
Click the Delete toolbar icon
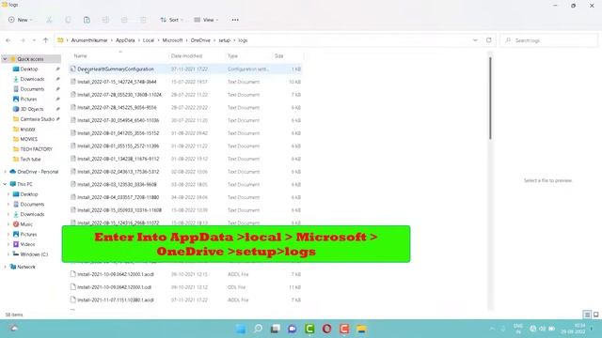click(143, 20)
